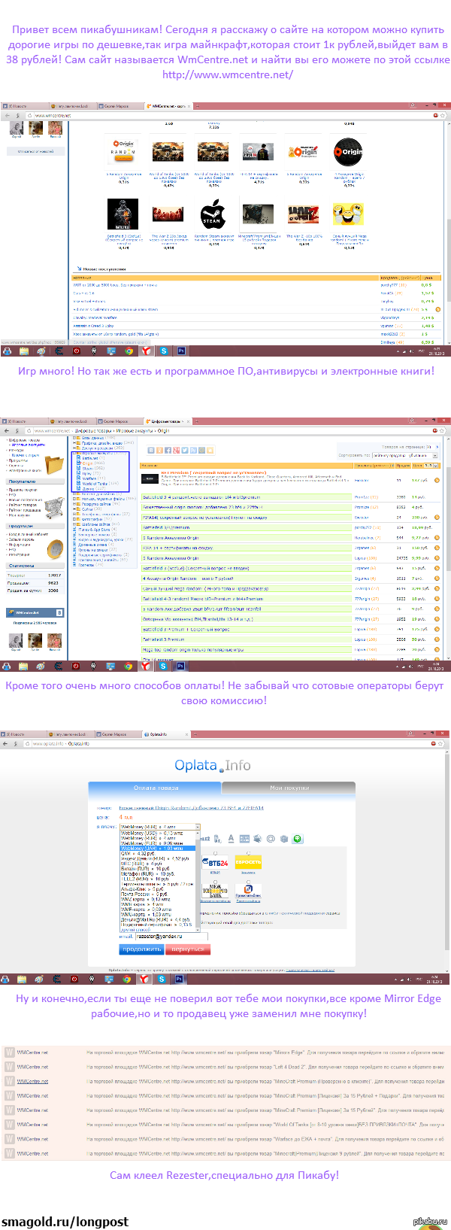Open the Steam apple-logo product thumbnail

coord(213,214)
